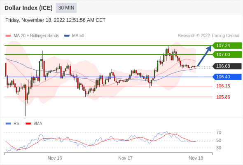Click the MA 20 + Bollinger Bands red swatch
The image size is (243, 165).
coord(8,36)
